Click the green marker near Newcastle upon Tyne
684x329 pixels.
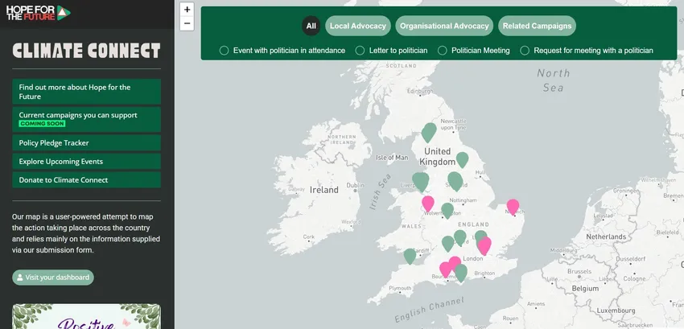click(x=429, y=131)
